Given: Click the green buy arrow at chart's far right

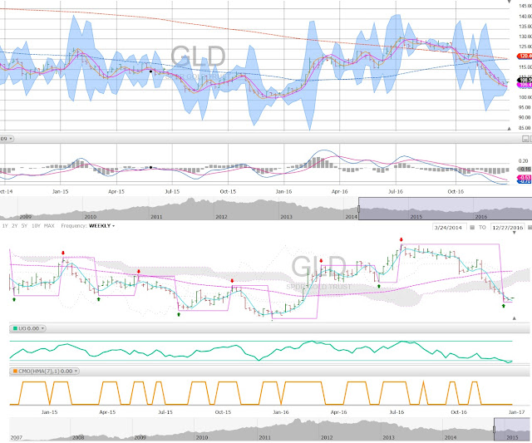Looking at the screenshot, I should [x=503, y=306].
